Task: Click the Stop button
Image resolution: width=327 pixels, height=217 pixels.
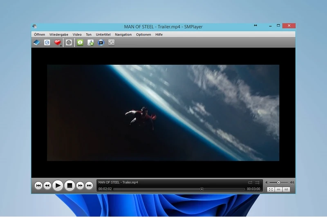Action: pos(69,185)
